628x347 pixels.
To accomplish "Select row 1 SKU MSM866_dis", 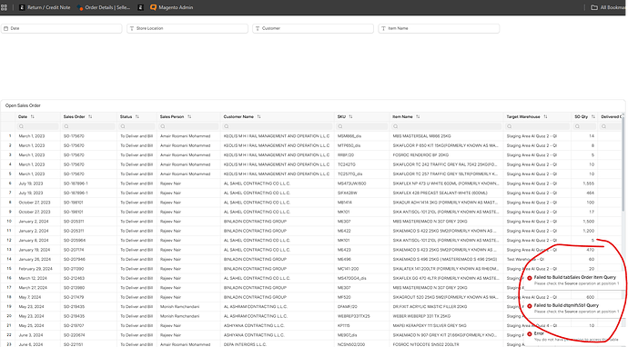I will point(349,136).
